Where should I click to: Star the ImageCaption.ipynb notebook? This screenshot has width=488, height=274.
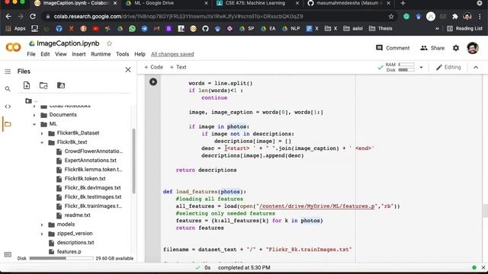point(109,43)
